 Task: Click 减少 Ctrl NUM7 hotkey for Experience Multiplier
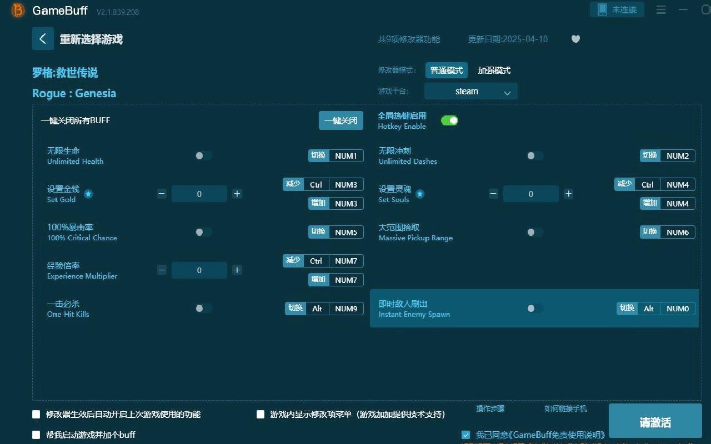[x=323, y=261]
